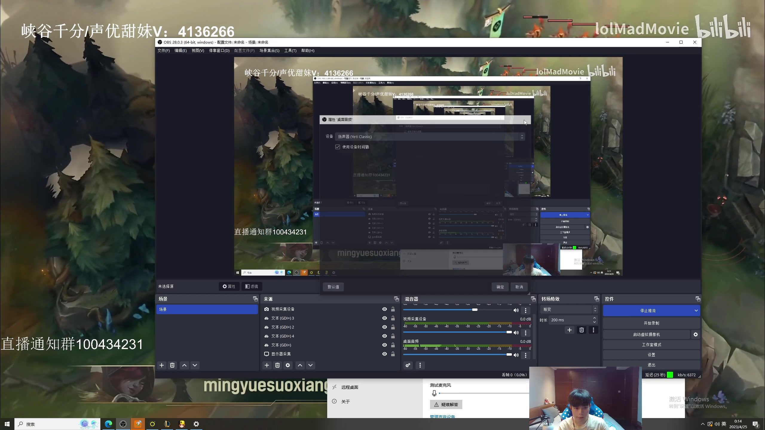Mute the 视频采集设备 audio channel
The width and height of the screenshot is (765, 430).
pos(516,333)
